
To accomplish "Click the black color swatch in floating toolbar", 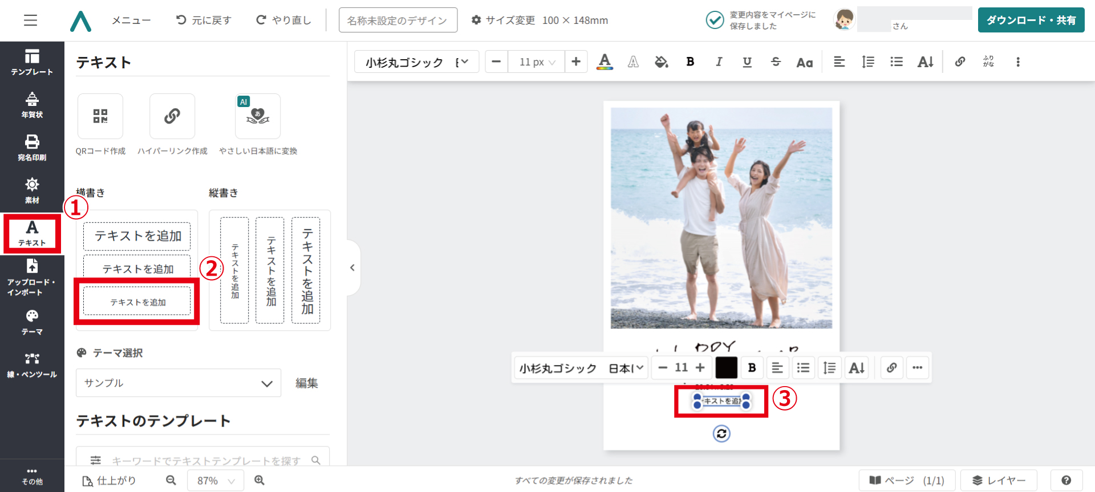I will click(x=726, y=368).
